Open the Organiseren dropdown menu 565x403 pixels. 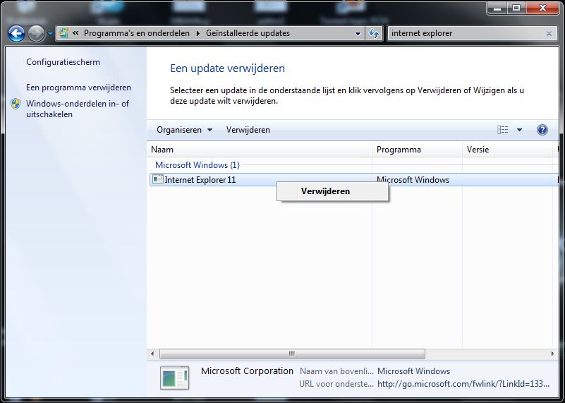(x=184, y=130)
